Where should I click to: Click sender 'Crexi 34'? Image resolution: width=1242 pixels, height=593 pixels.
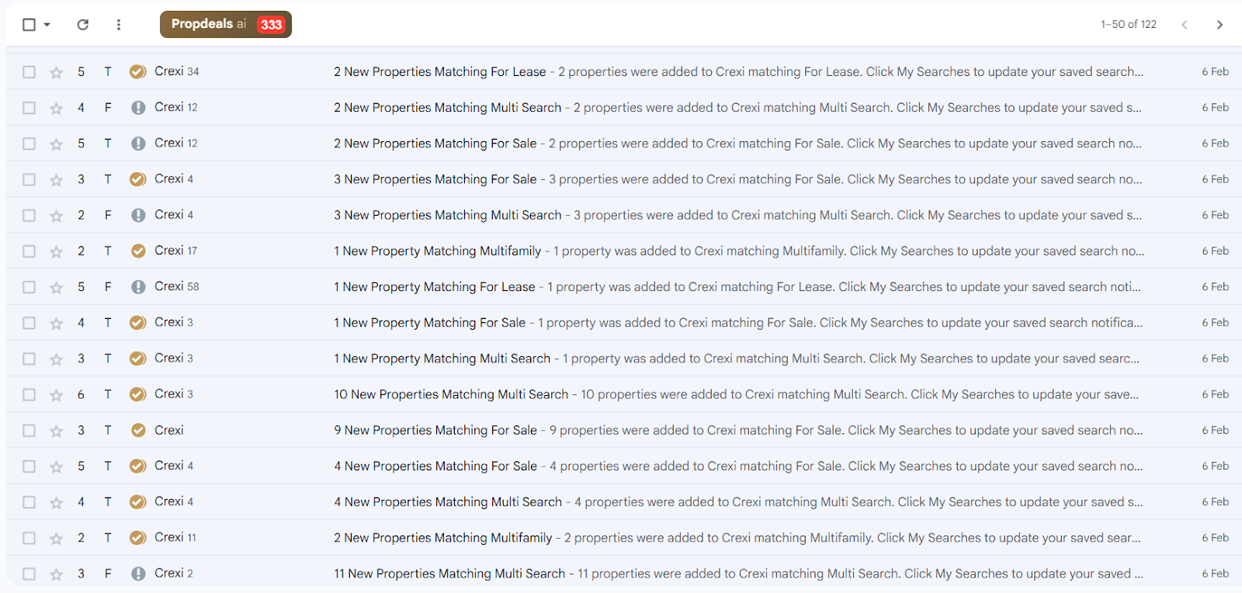coord(176,71)
